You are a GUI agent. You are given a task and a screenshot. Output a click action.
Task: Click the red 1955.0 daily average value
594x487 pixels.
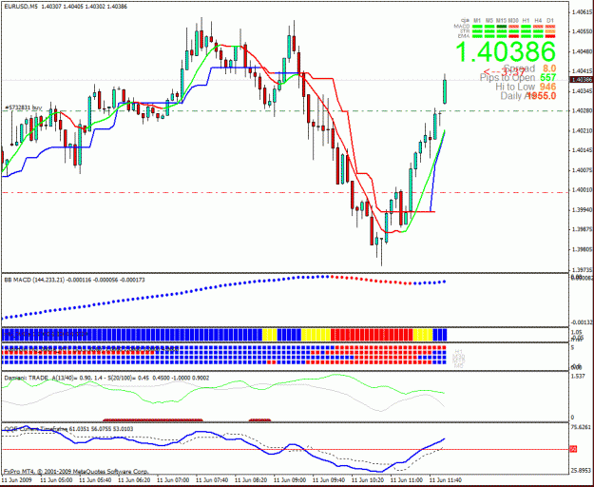click(542, 96)
